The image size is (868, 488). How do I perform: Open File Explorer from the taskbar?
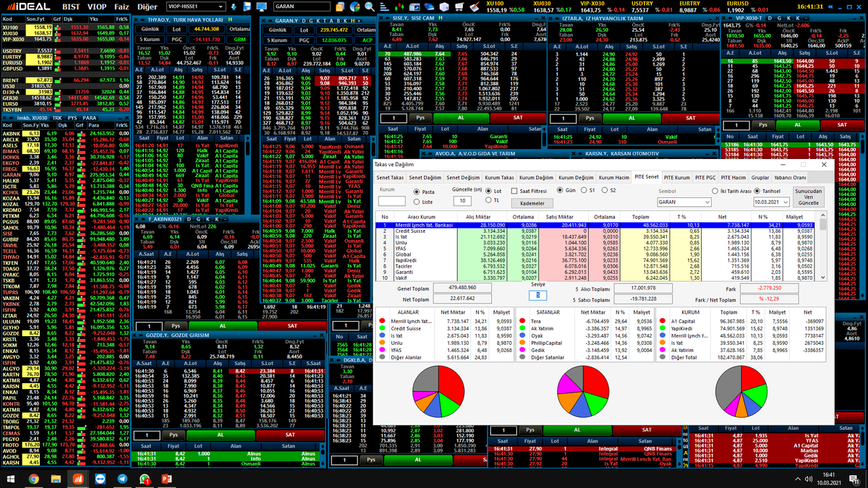[56, 479]
